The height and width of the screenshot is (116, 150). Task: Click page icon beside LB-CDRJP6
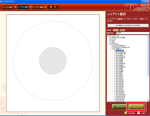(x=115, y=86)
